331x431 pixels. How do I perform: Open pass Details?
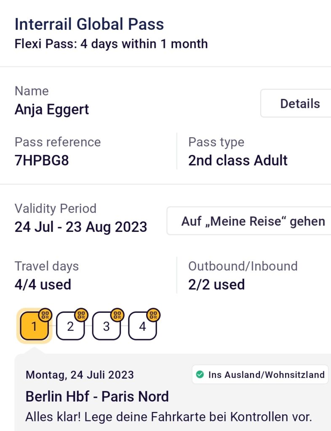pos(299,104)
